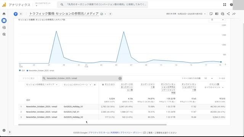
Task: Open the Explore icon in sidebar
Action: pyautogui.click(x=4, y=27)
